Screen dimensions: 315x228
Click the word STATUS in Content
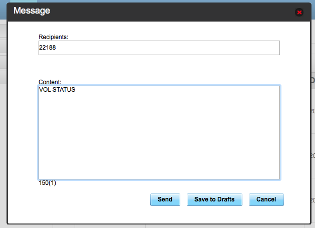click(x=64, y=90)
